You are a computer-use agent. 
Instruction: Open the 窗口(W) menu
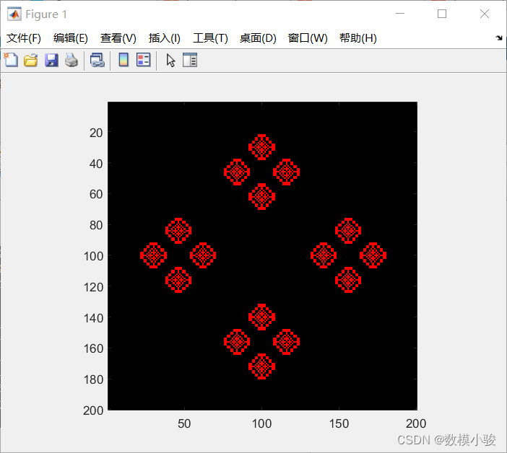tap(308, 38)
